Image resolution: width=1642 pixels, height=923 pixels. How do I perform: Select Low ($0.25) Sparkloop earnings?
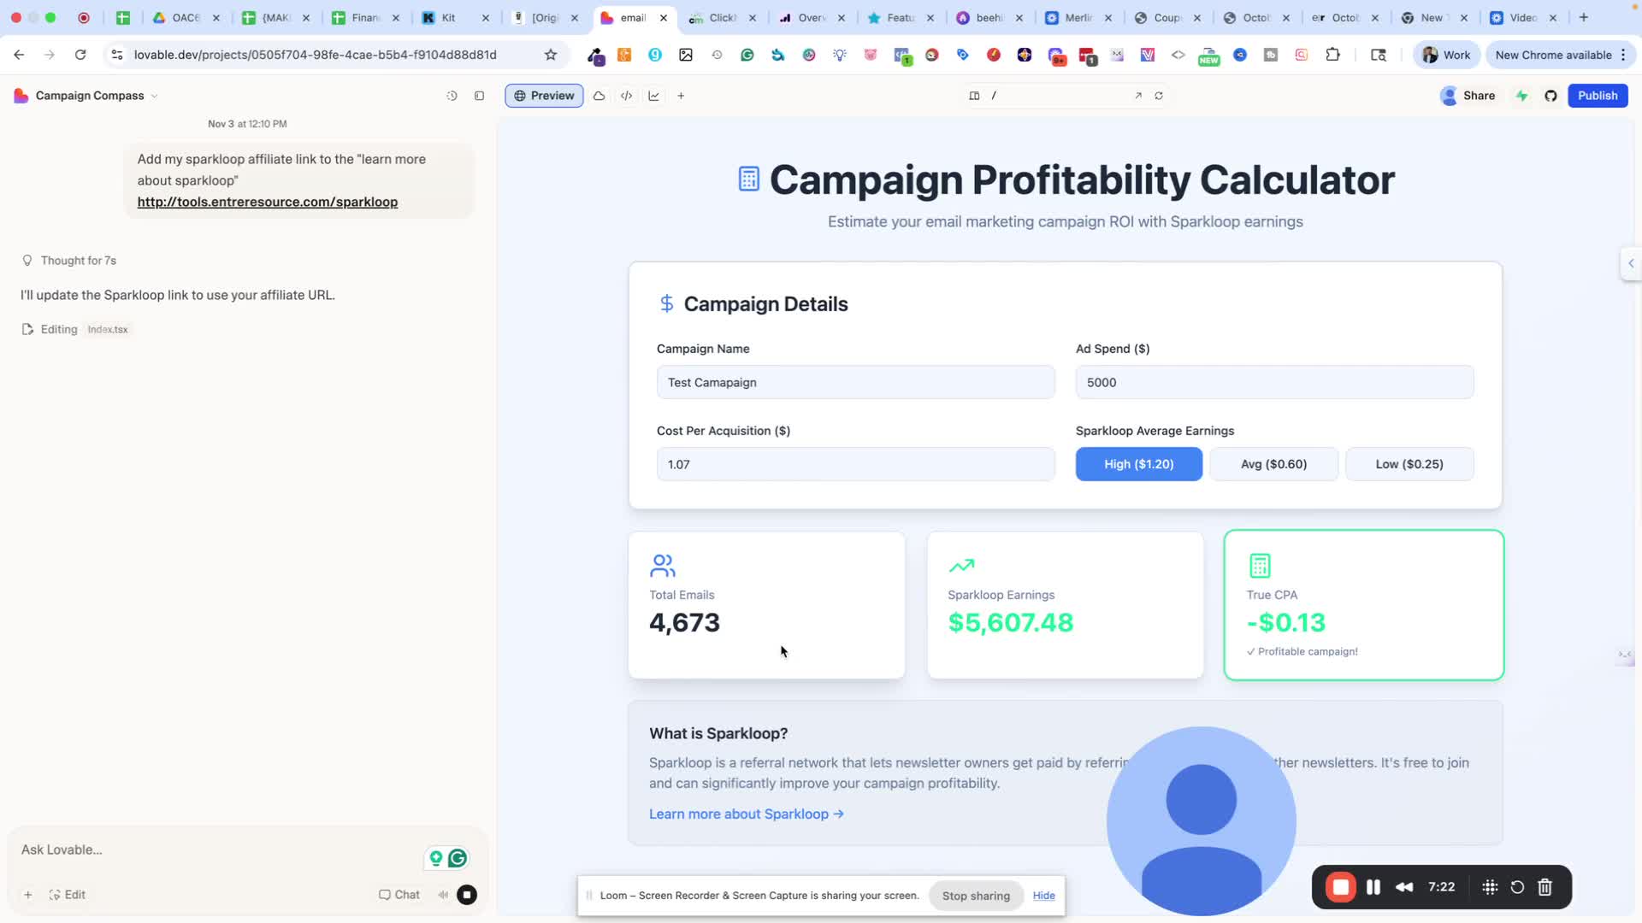click(x=1409, y=464)
